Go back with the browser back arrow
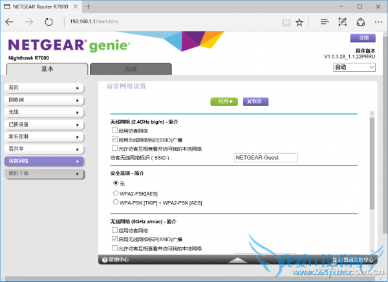The image size is (388, 282). coord(10,22)
